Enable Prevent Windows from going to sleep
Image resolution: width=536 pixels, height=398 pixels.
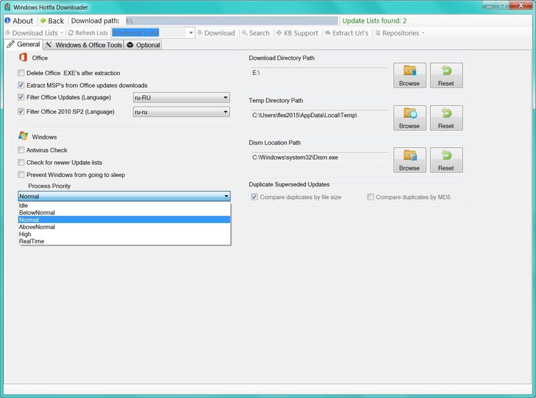21,175
